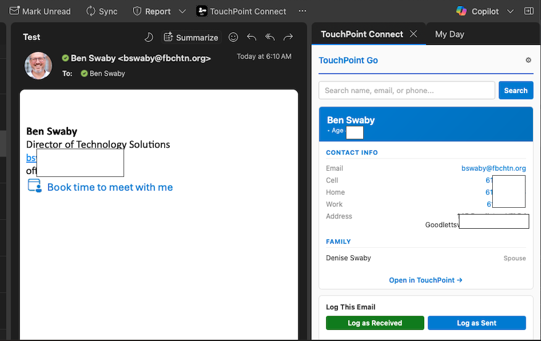Click the Test email subject
541x341 pixels.
click(31, 37)
